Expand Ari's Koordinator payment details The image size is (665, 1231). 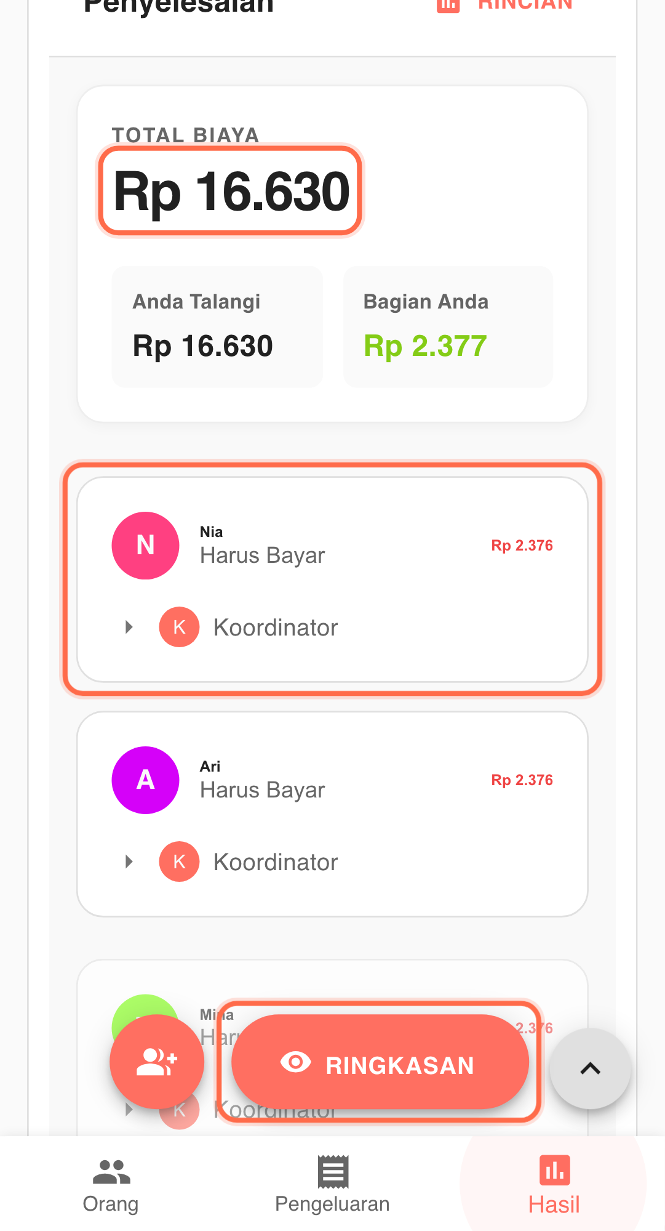tap(129, 862)
